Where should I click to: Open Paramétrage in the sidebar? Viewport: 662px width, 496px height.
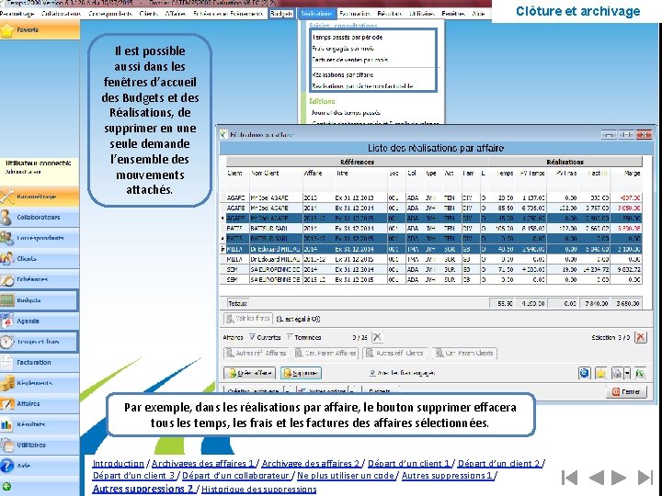point(40,197)
